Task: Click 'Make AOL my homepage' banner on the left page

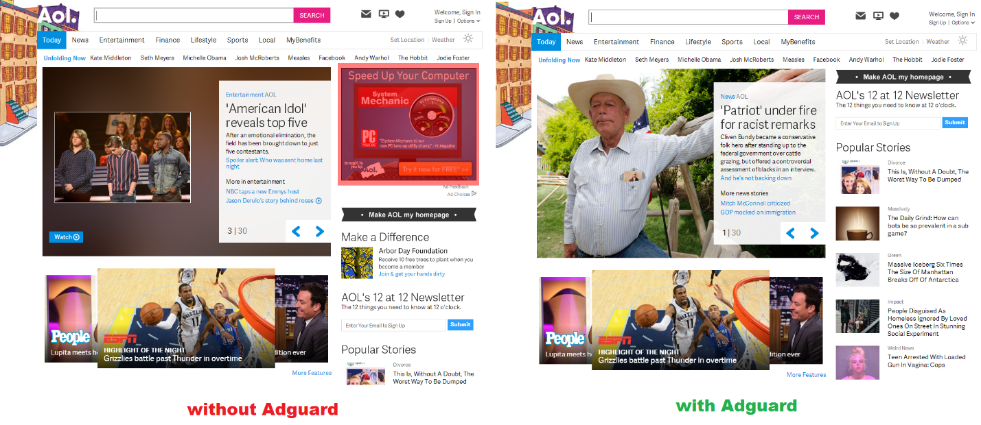Action: (408, 215)
